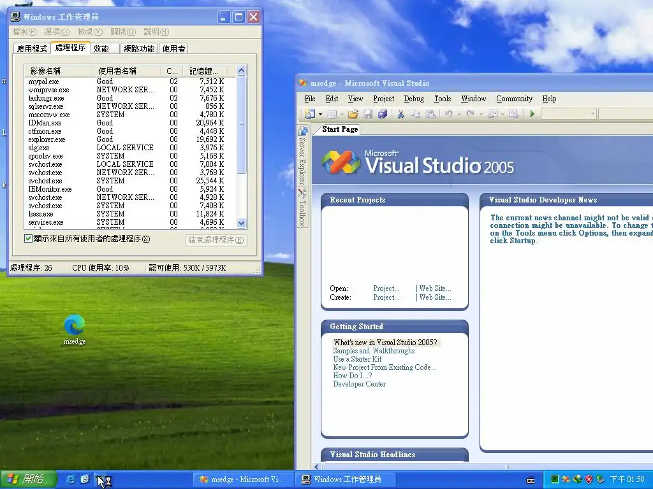Open the Project menu

[x=383, y=99]
